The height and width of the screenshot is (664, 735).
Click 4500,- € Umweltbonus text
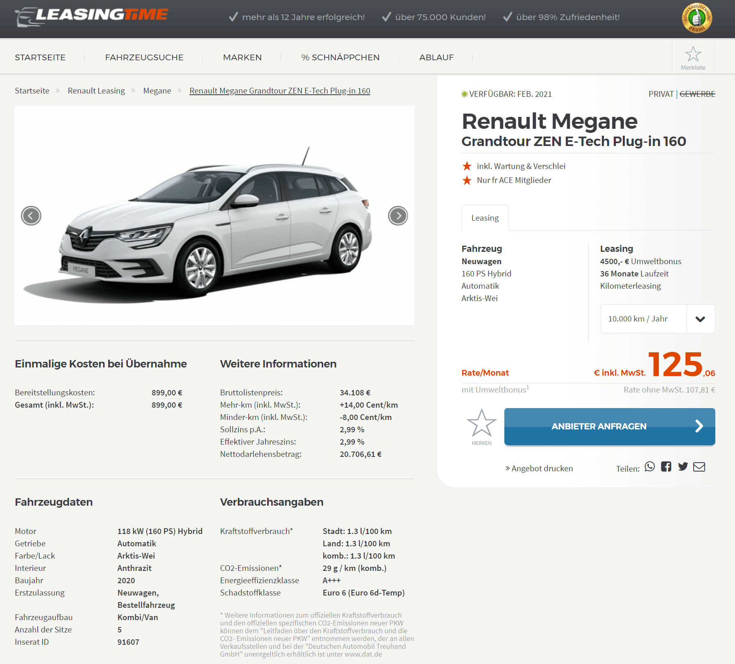click(641, 261)
